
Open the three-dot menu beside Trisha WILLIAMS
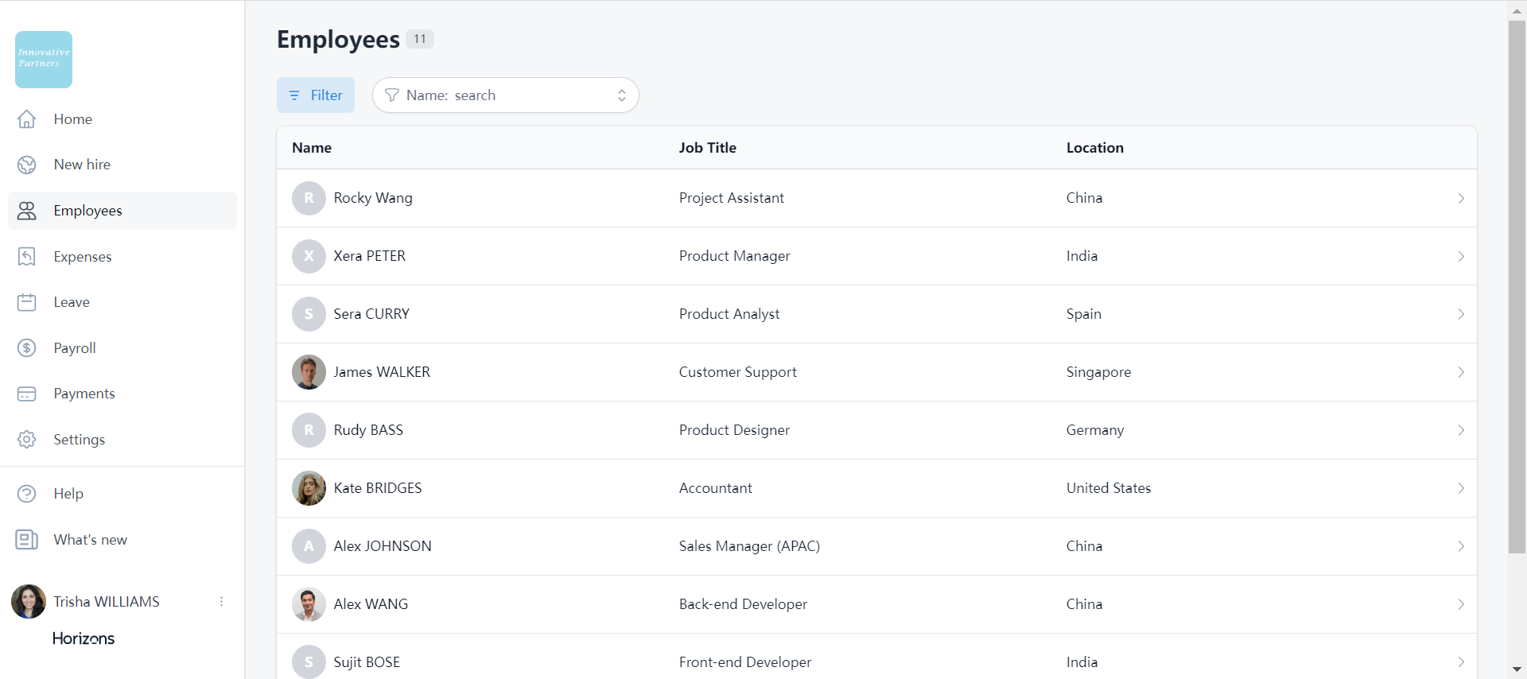tap(221, 602)
